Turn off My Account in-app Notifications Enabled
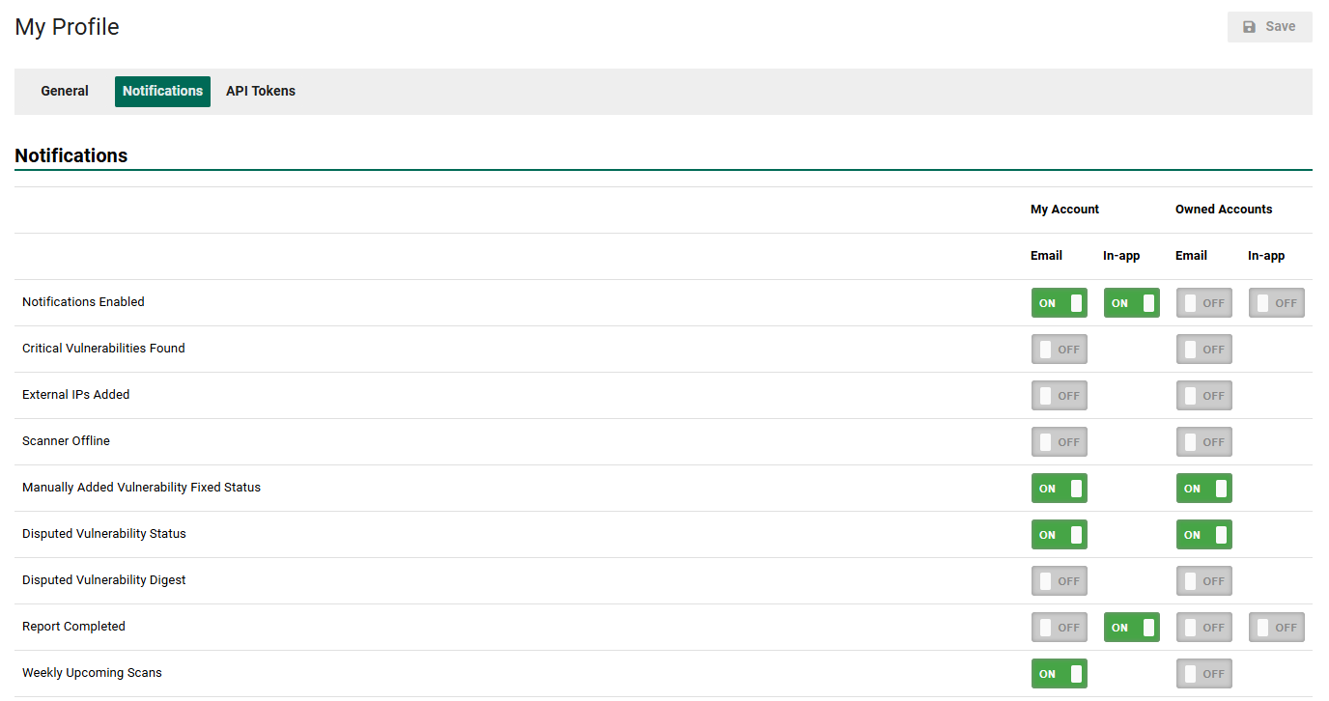 click(x=1131, y=303)
